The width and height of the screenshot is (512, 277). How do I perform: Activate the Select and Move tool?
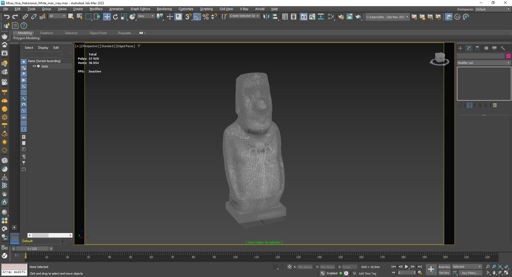coord(107,17)
